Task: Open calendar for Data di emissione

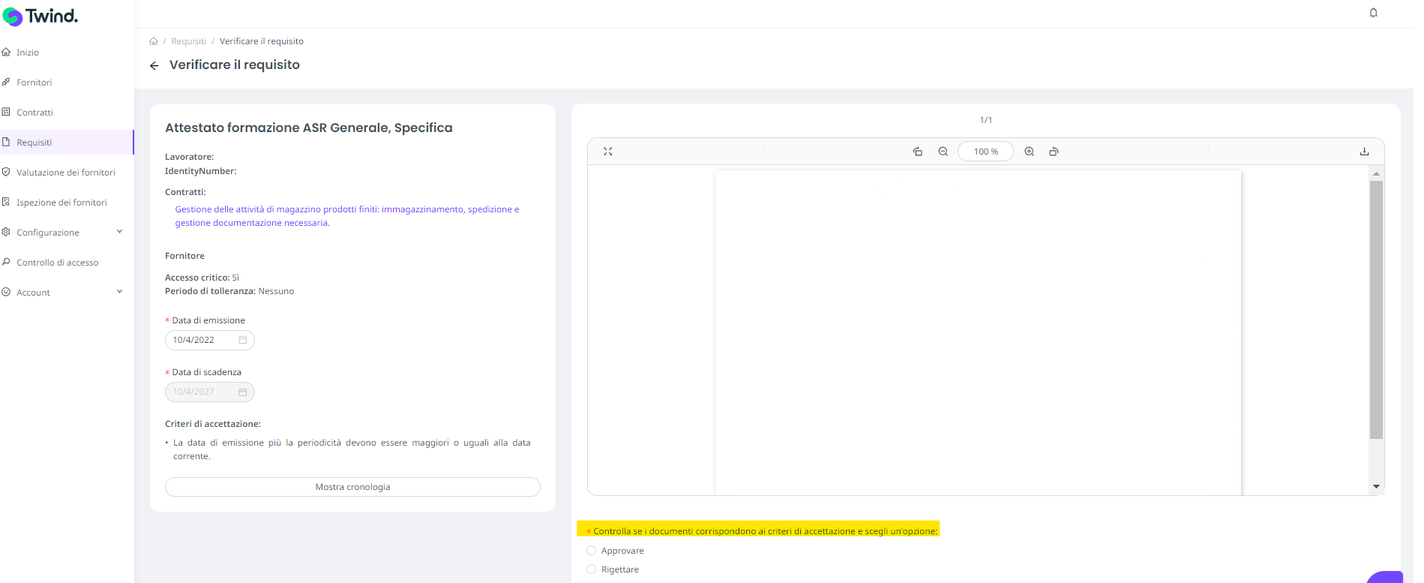Action: (x=243, y=341)
